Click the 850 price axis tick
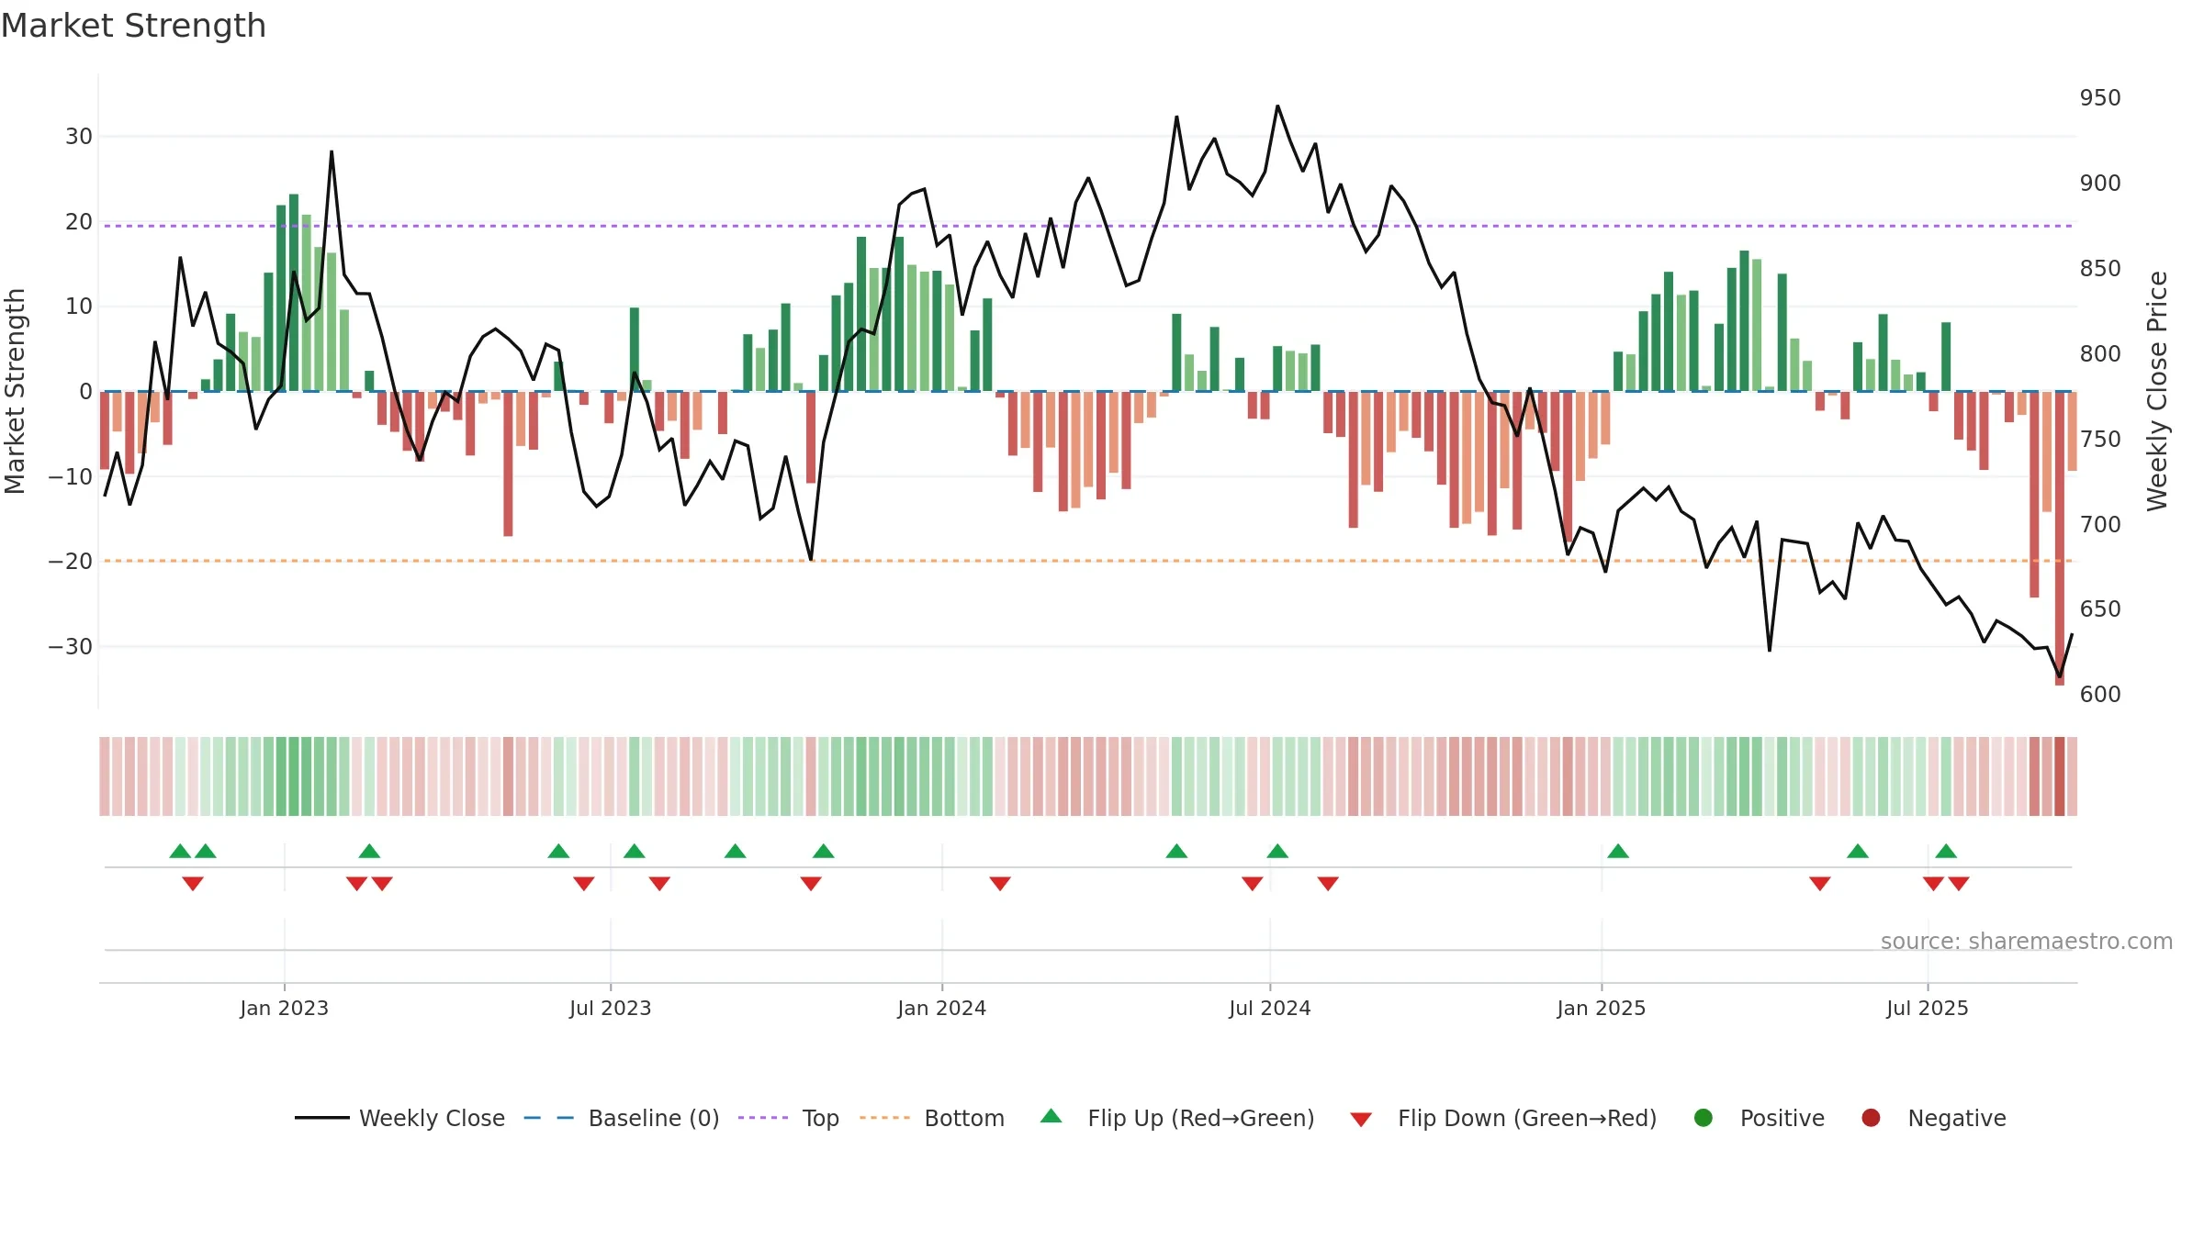Viewport: 2204px width, 1239px height. 2100,269
